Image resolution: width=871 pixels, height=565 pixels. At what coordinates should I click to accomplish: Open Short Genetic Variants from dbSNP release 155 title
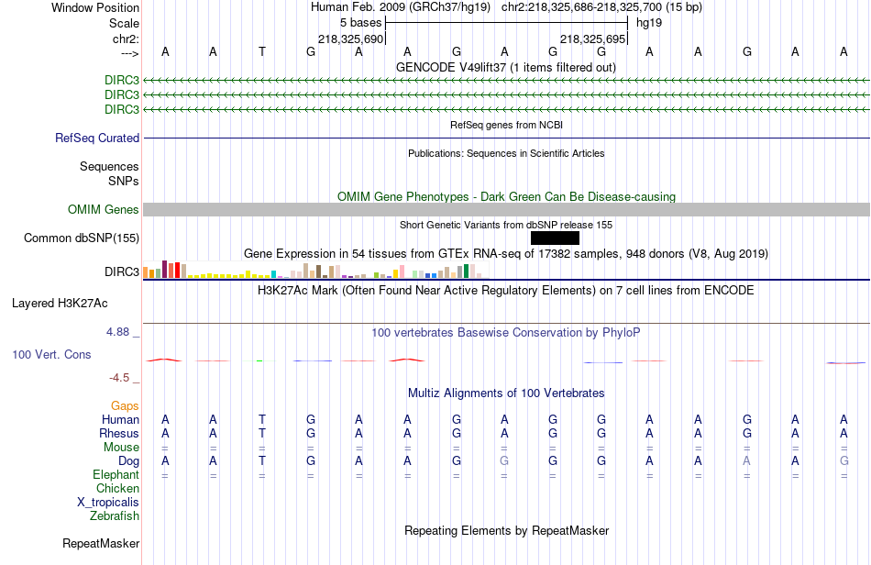tap(506, 225)
